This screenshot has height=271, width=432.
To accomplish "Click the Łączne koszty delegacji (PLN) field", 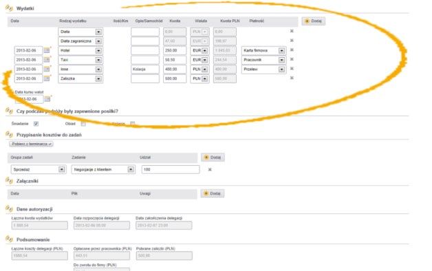I will [x=40, y=256].
